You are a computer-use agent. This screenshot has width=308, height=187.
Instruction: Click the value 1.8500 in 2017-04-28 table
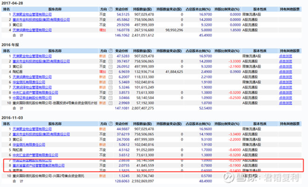235,30
